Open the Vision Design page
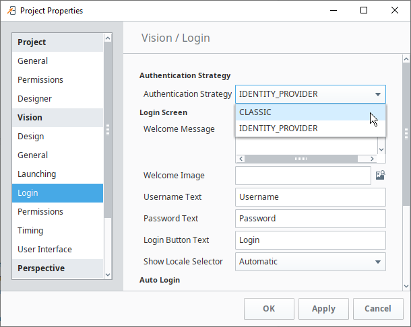The image size is (411, 327). (57, 137)
